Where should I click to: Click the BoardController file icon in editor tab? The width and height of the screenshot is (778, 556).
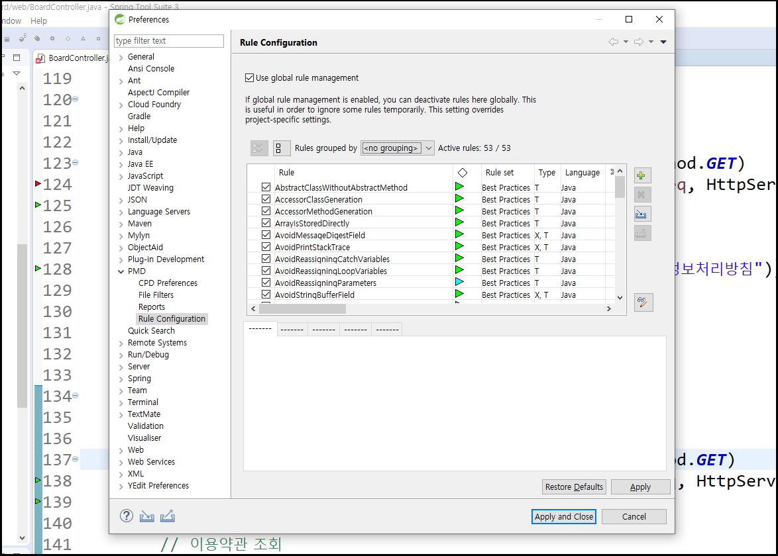tap(40, 58)
